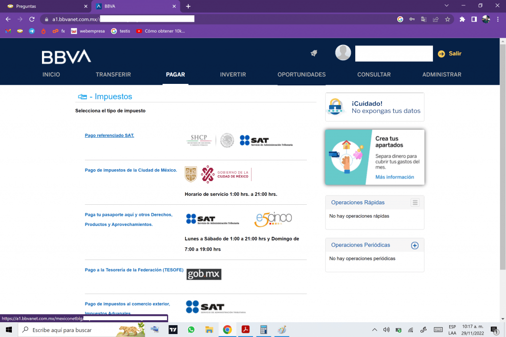The width and height of the screenshot is (506, 337).
Task: Open the Chrome tab search dropdown
Action: pyautogui.click(x=446, y=5)
